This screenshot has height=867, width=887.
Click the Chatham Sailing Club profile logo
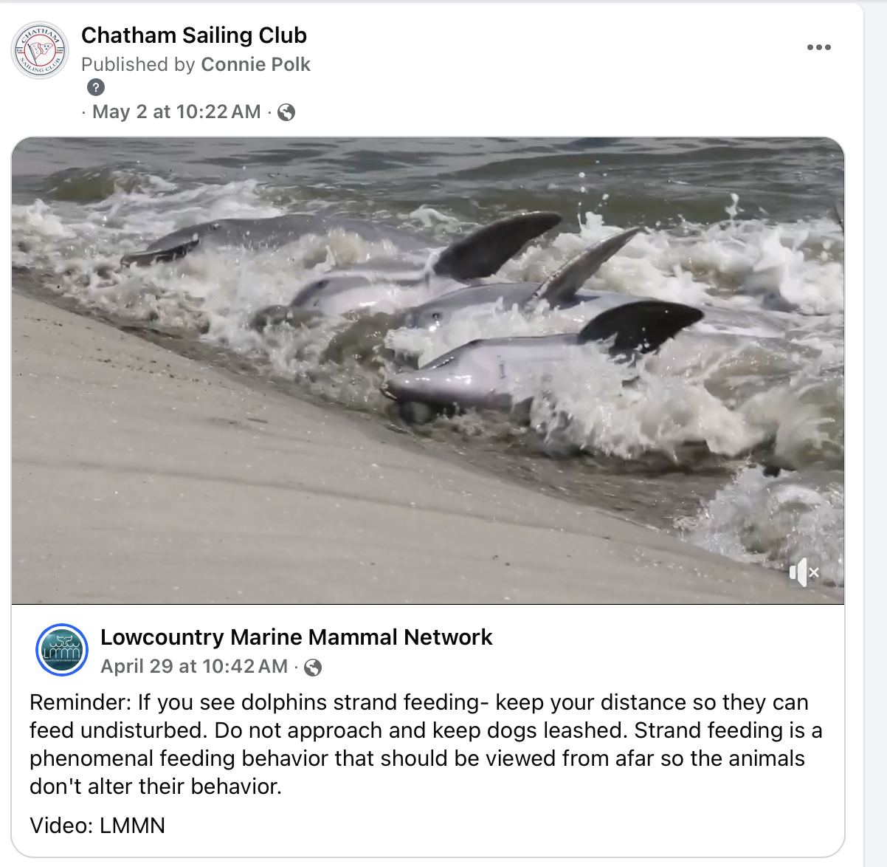coord(41,50)
